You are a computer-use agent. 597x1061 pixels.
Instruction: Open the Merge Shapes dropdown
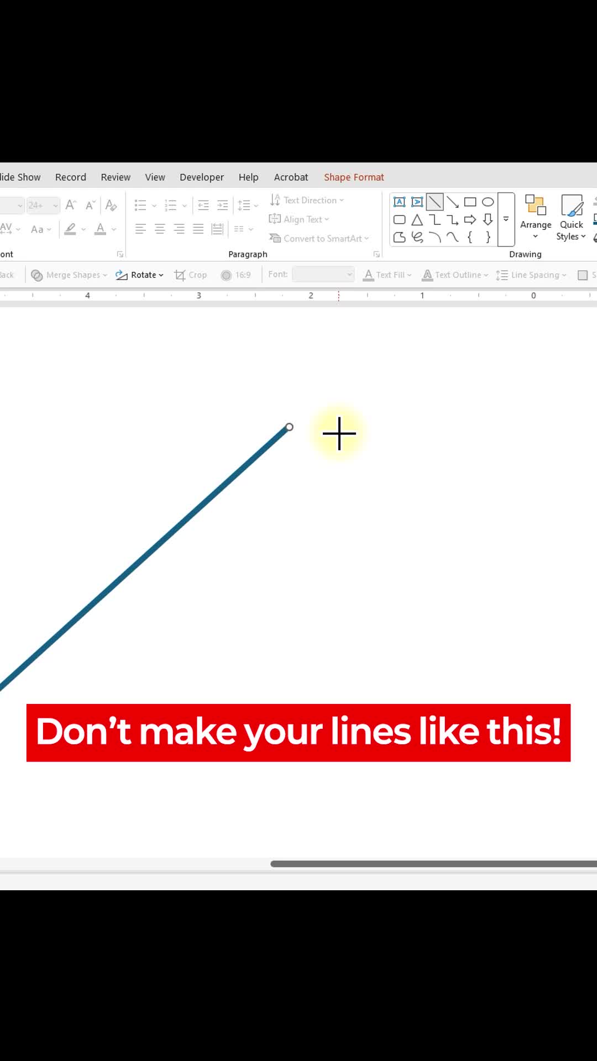coord(69,275)
